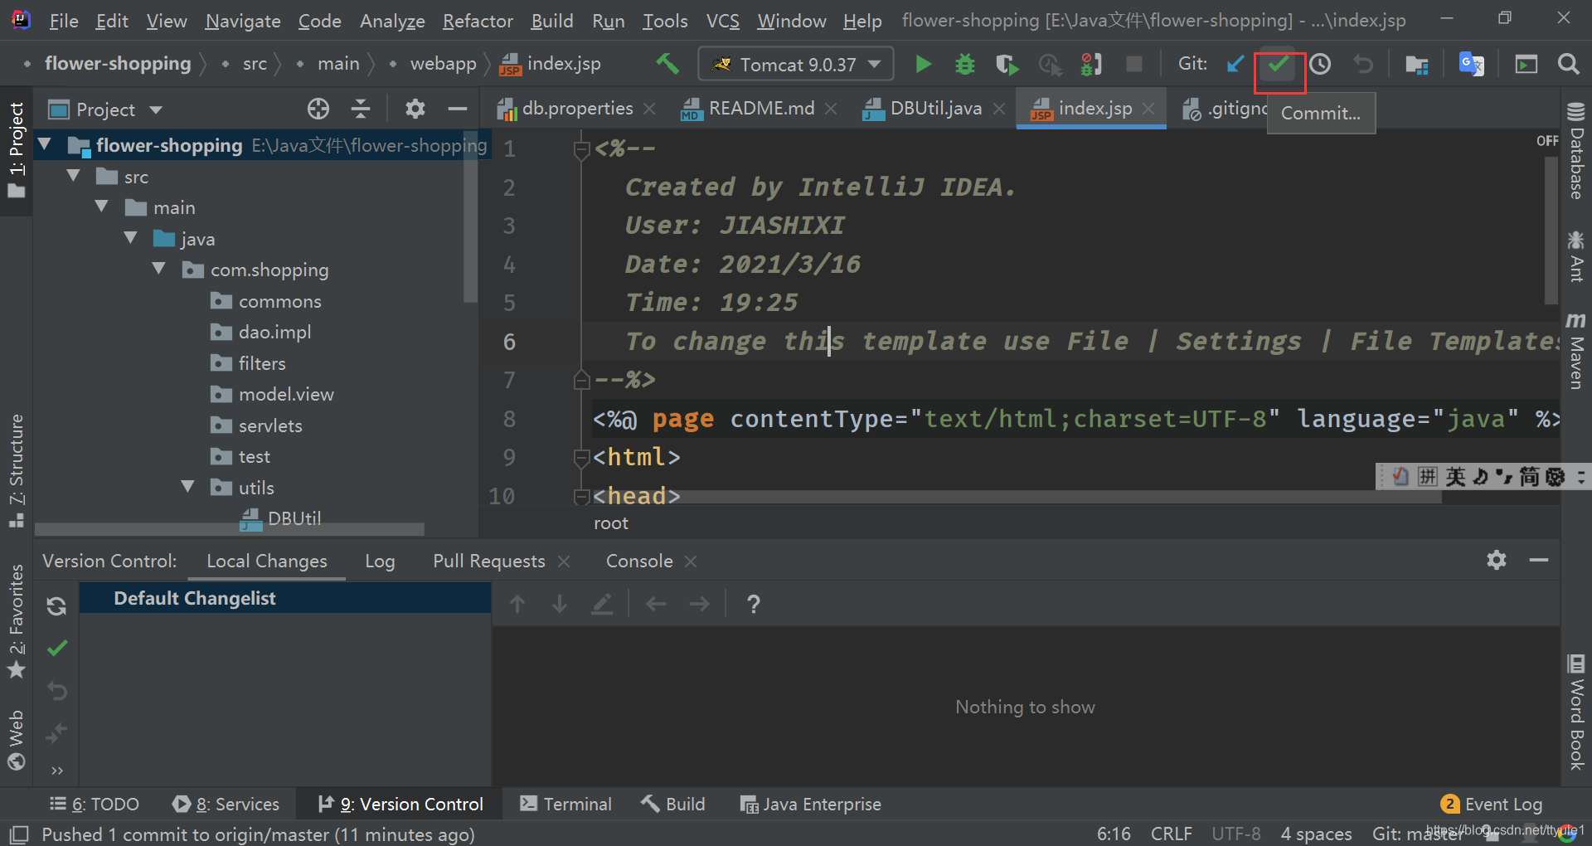
Task: Open Version Control panel settings gear
Action: pyautogui.click(x=1497, y=560)
